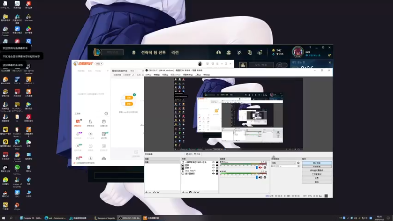Open Microsoft Edge desktop icon

pyautogui.click(x=17, y=144)
